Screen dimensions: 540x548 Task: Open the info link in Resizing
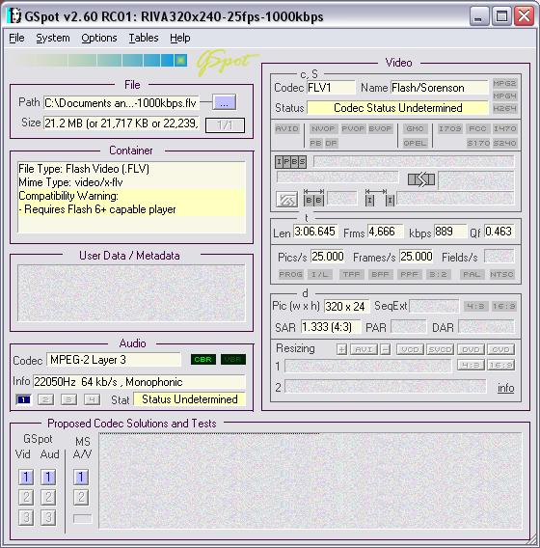pos(505,388)
